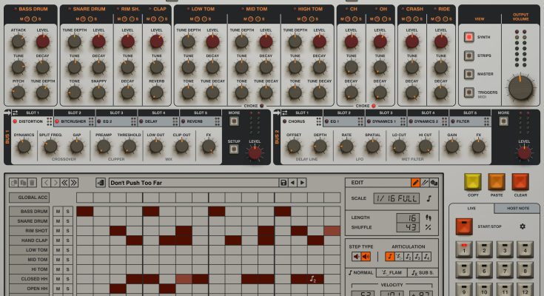Image resolution: width=544 pixels, height=296 pixels.
Task: Click the save pattern floppy disk icon
Action: click(x=283, y=182)
